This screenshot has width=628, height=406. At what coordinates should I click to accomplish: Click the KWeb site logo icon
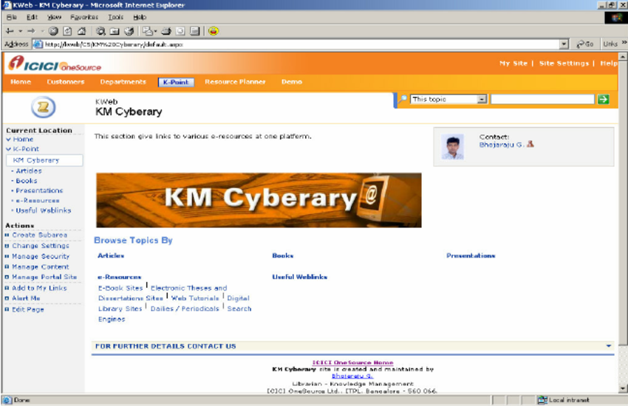[x=44, y=107]
